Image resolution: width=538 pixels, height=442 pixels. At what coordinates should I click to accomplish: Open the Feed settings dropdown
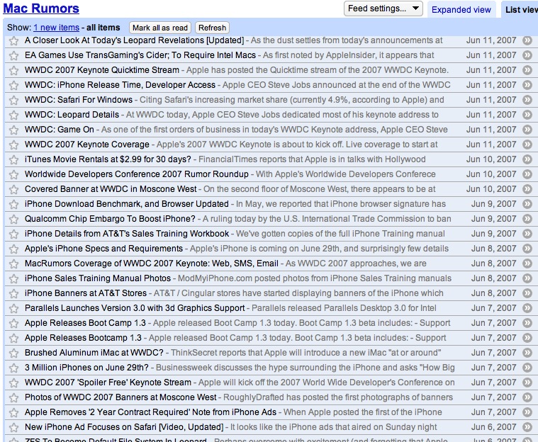(383, 8)
